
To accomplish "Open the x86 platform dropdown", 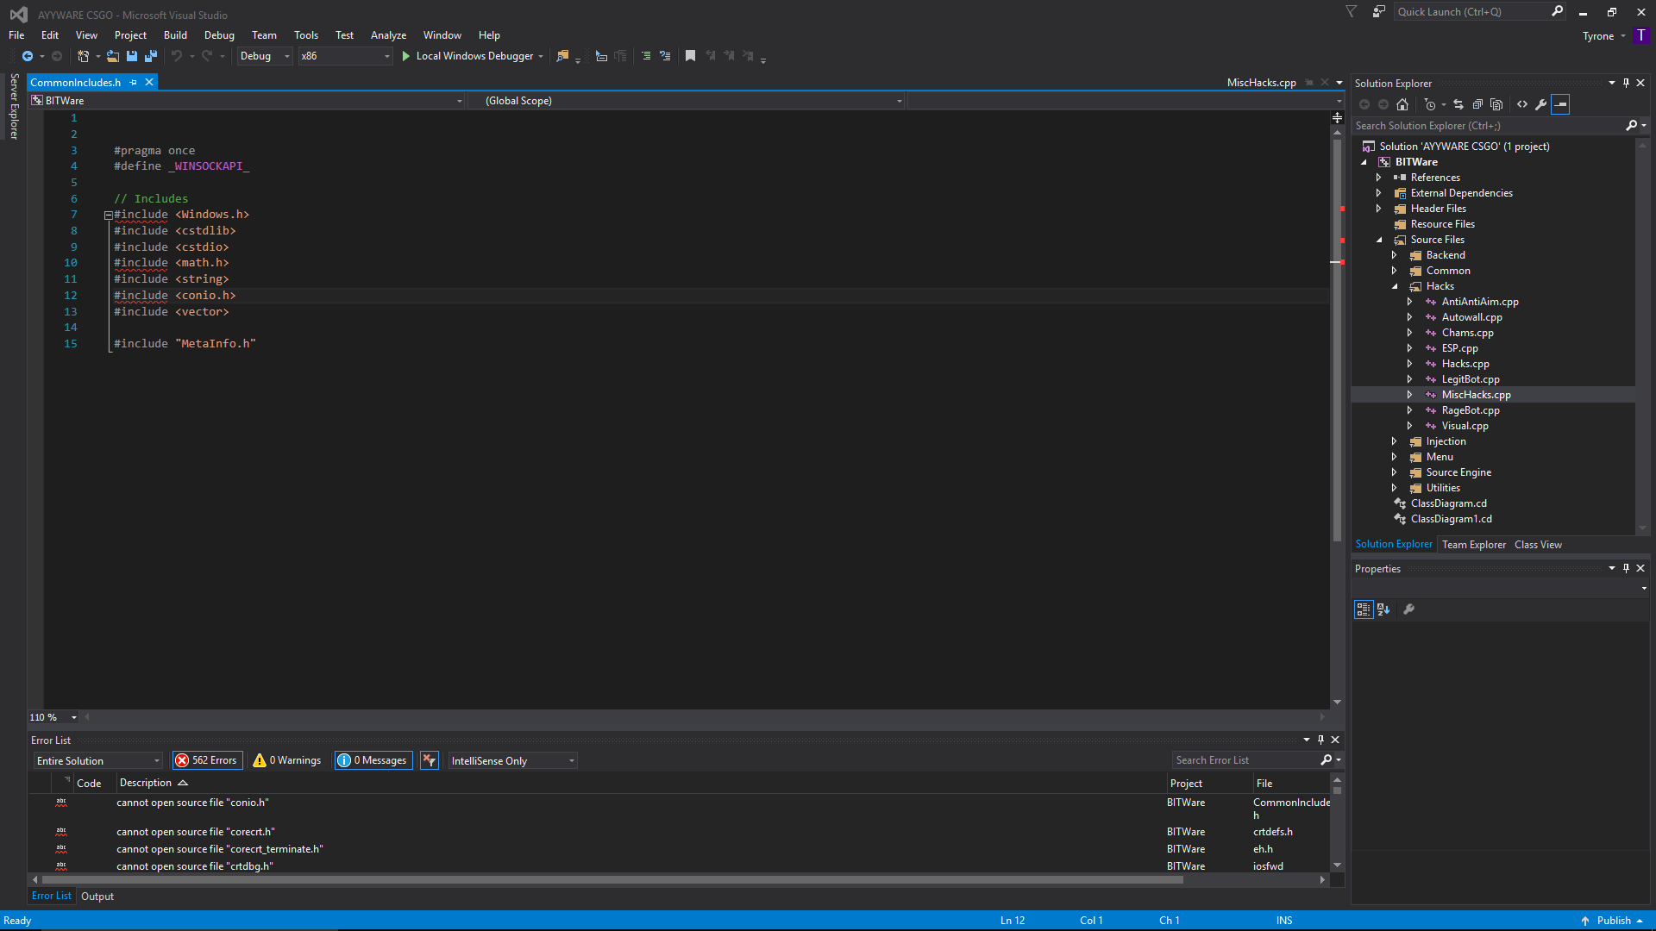I will click(345, 56).
